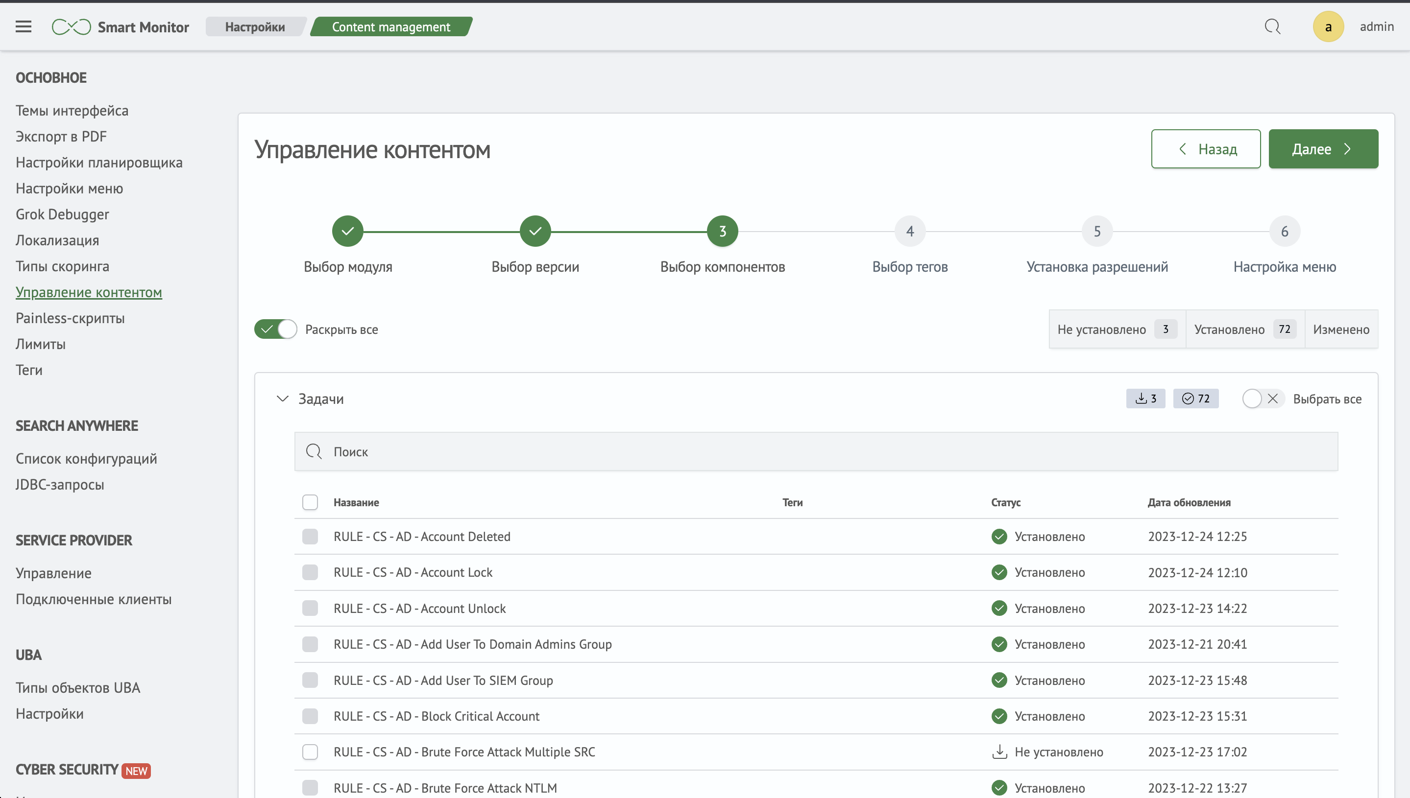Check the header select-all checkbox near Название
This screenshot has height=798, width=1410.
[310, 502]
